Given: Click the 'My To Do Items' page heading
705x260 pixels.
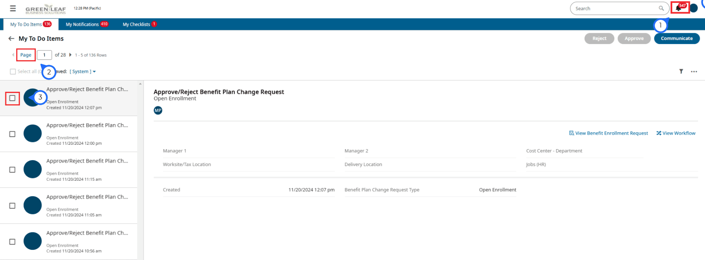Looking at the screenshot, I should tap(41, 38).
